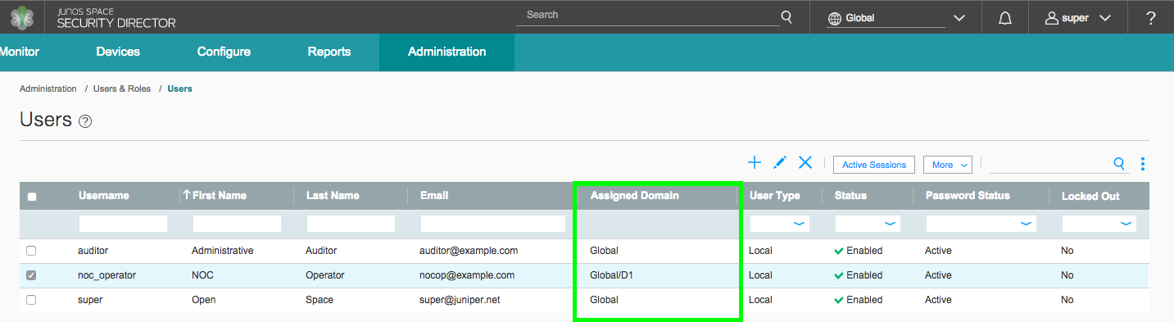Sort by Locked Out column header

tap(1090, 196)
